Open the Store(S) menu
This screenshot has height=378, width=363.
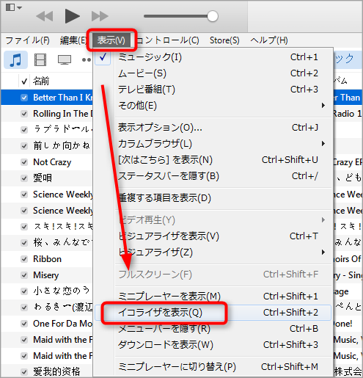[224, 40]
